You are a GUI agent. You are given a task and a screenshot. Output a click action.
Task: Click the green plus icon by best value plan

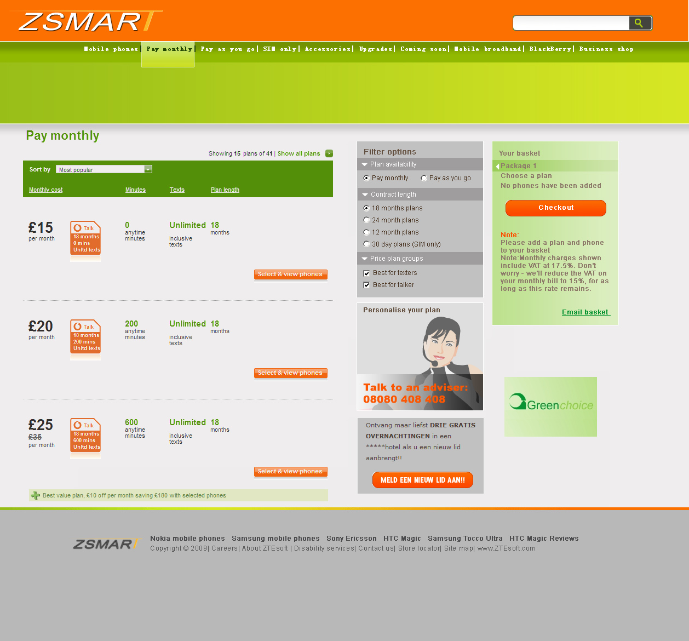pyautogui.click(x=36, y=495)
